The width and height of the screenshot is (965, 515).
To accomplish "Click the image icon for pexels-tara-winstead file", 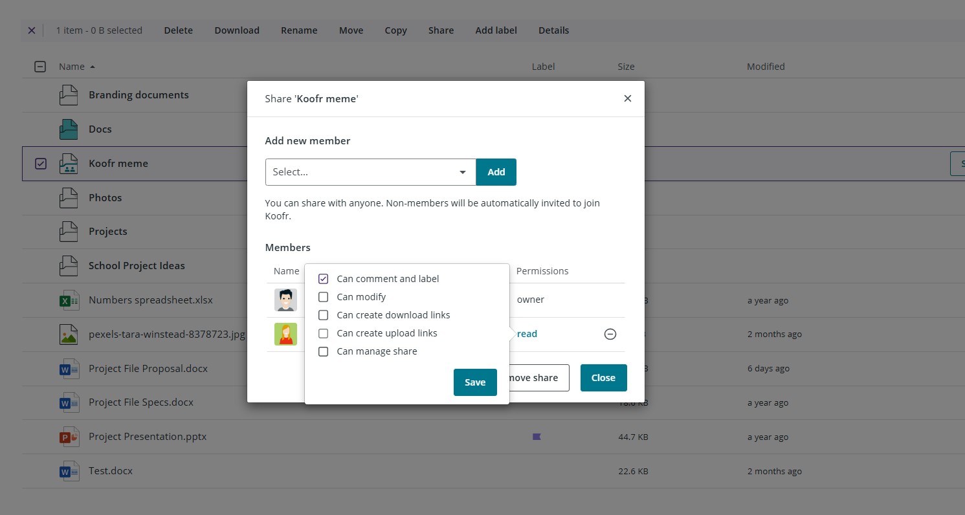I will click(x=69, y=334).
